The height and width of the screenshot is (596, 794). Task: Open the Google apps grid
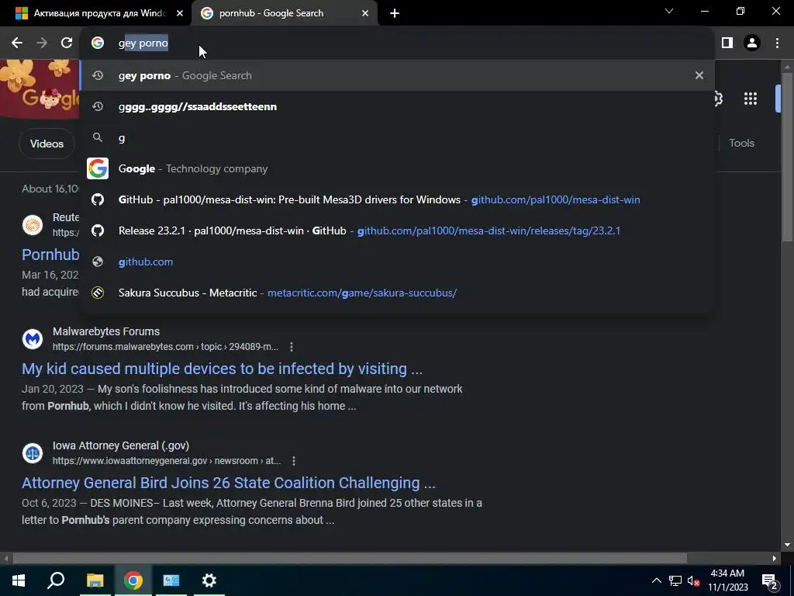pos(751,99)
